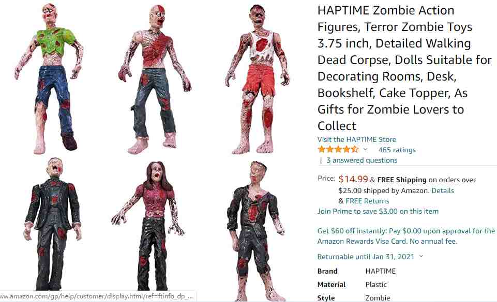Click Join Prime to save $3.00 link
This screenshot has width=497, height=302.
pyautogui.click(x=378, y=211)
